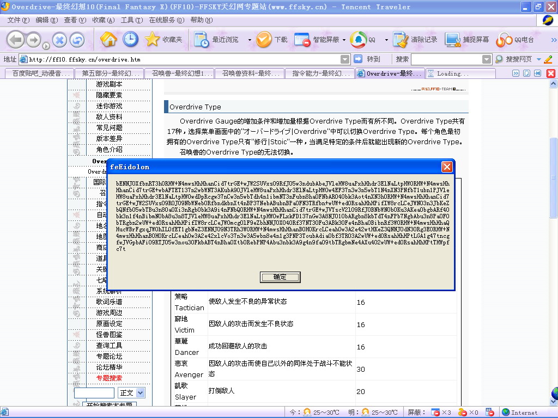
Task: Launch the QQ toolbar icon
Action: click(x=359, y=39)
